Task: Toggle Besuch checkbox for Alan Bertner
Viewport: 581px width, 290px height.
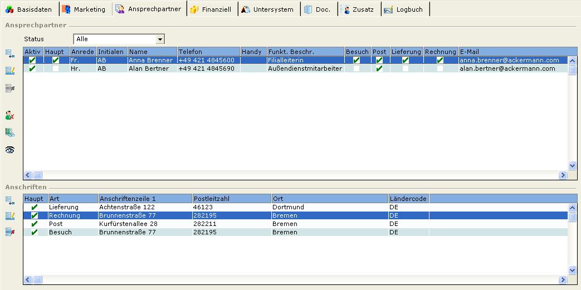Action: pos(357,69)
